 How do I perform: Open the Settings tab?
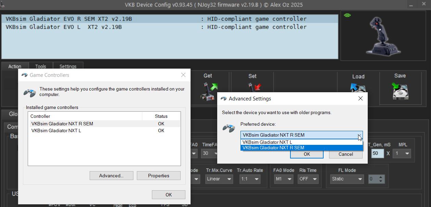68,66
